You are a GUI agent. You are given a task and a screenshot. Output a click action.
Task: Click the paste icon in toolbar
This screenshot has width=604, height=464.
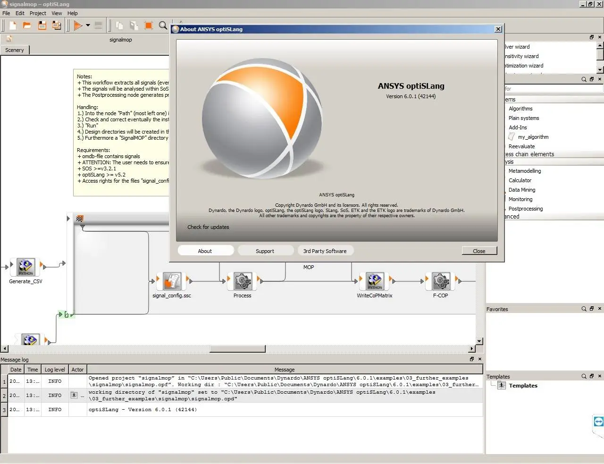(134, 25)
